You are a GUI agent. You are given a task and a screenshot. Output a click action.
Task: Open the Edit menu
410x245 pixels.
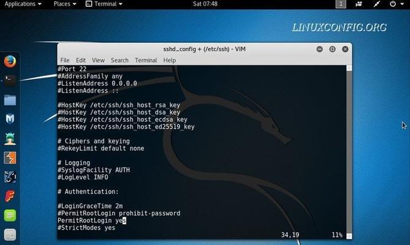(x=81, y=61)
